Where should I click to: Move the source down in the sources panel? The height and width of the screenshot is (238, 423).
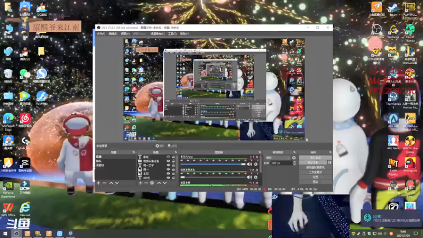point(164,183)
